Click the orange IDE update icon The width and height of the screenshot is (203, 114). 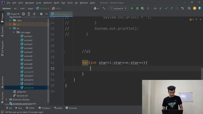[194, 9]
